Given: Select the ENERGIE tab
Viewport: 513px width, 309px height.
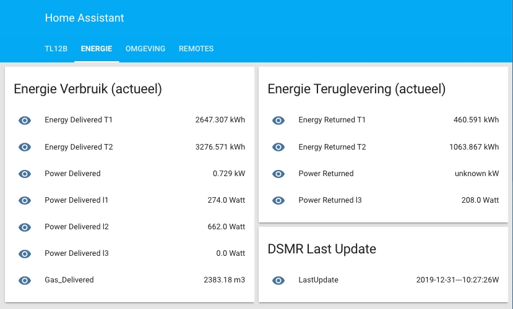Looking at the screenshot, I should click(x=97, y=49).
